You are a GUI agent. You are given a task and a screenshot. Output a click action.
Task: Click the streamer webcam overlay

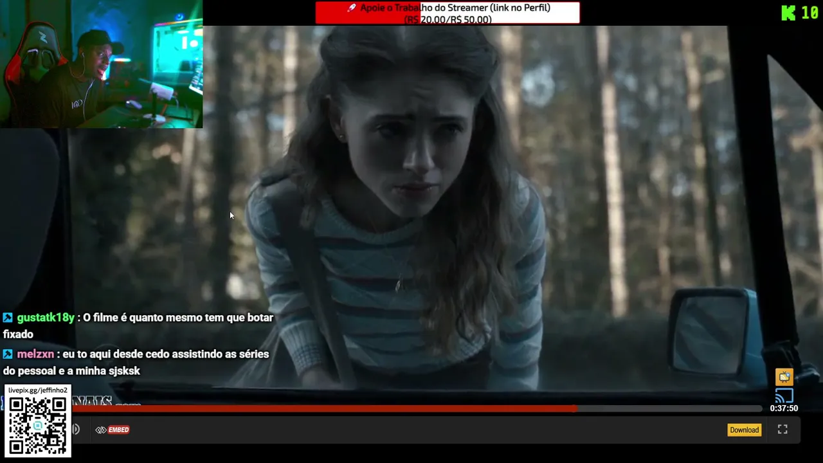tap(102, 64)
